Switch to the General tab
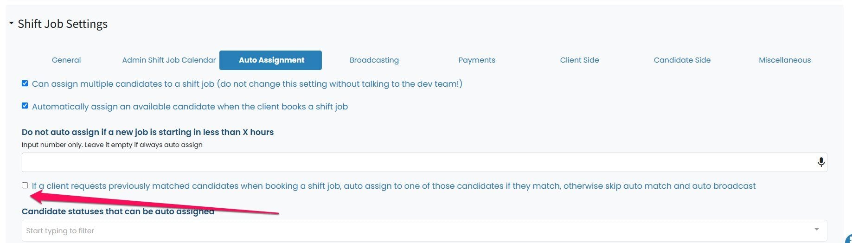Screen dimensions: 852x243 [66, 60]
